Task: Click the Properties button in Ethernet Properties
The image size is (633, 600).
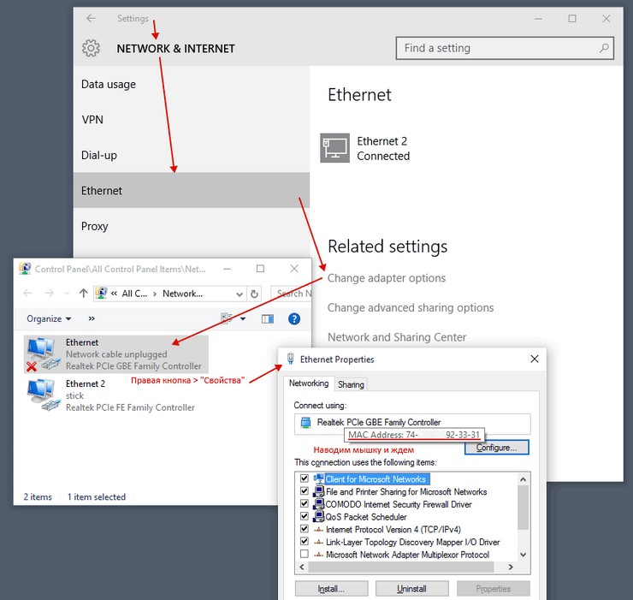Action: tap(494, 589)
